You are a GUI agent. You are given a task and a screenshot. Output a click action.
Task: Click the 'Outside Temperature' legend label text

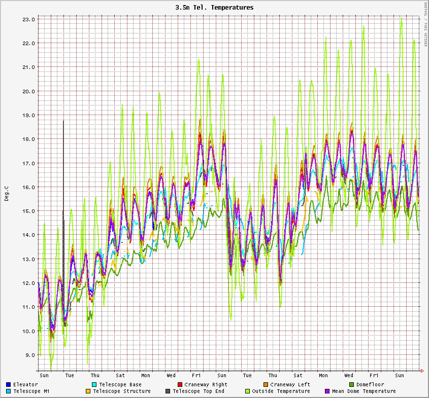coord(281,391)
